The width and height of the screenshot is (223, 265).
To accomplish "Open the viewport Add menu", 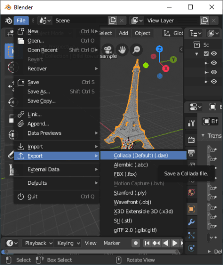I will [123, 33].
